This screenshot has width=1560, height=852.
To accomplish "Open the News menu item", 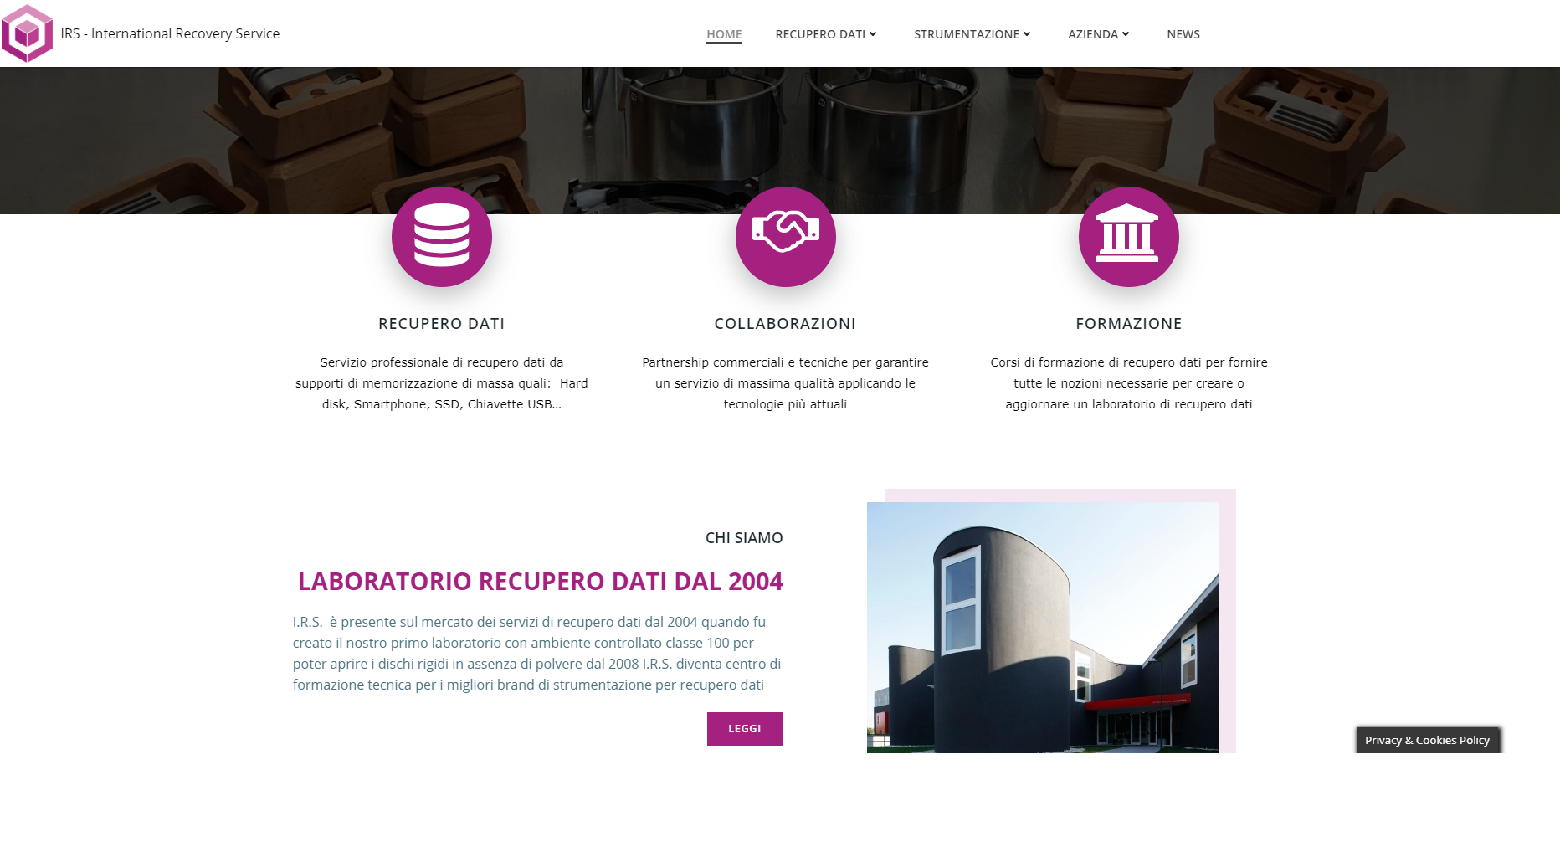I will coord(1183,34).
